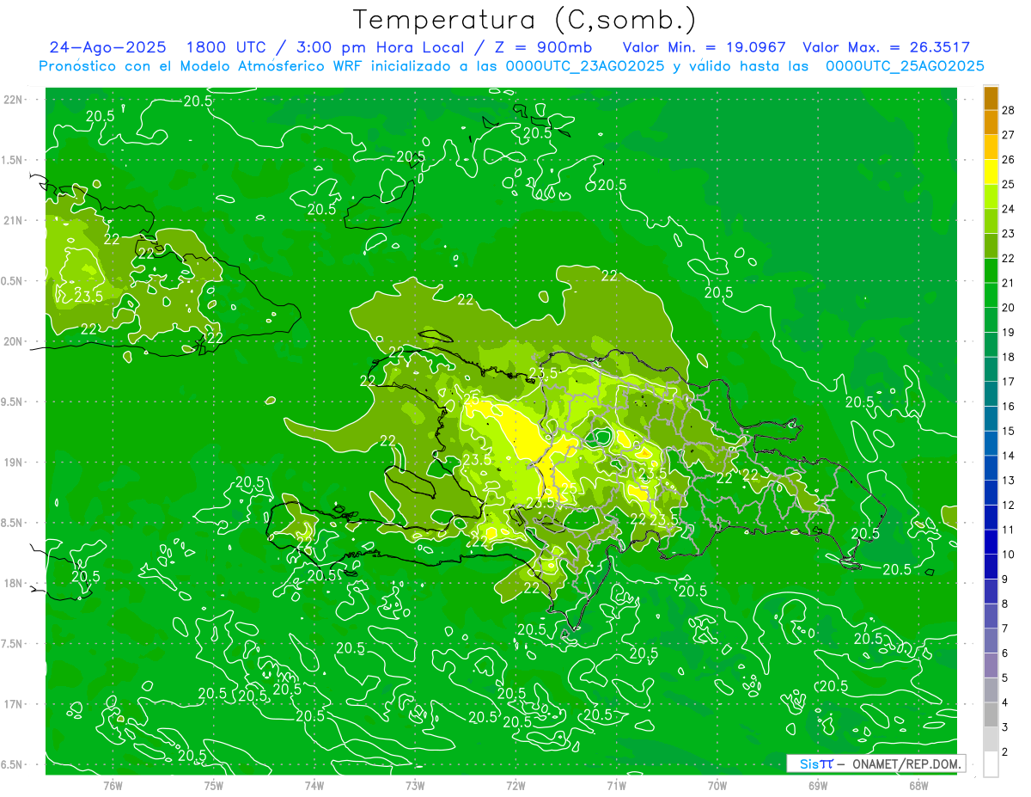The image size is (1031, 797).
Task: Click the 70W longitude axis label
Action: pos(717,785)
